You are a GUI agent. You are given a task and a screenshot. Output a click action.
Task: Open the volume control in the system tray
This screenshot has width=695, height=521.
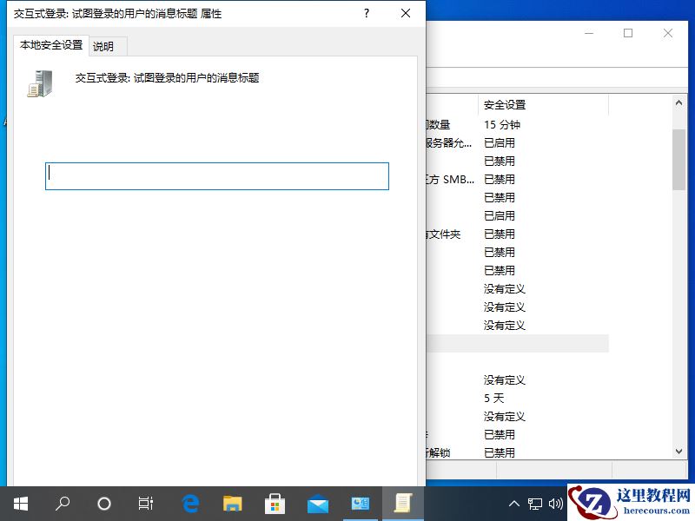tap(557, 504)
